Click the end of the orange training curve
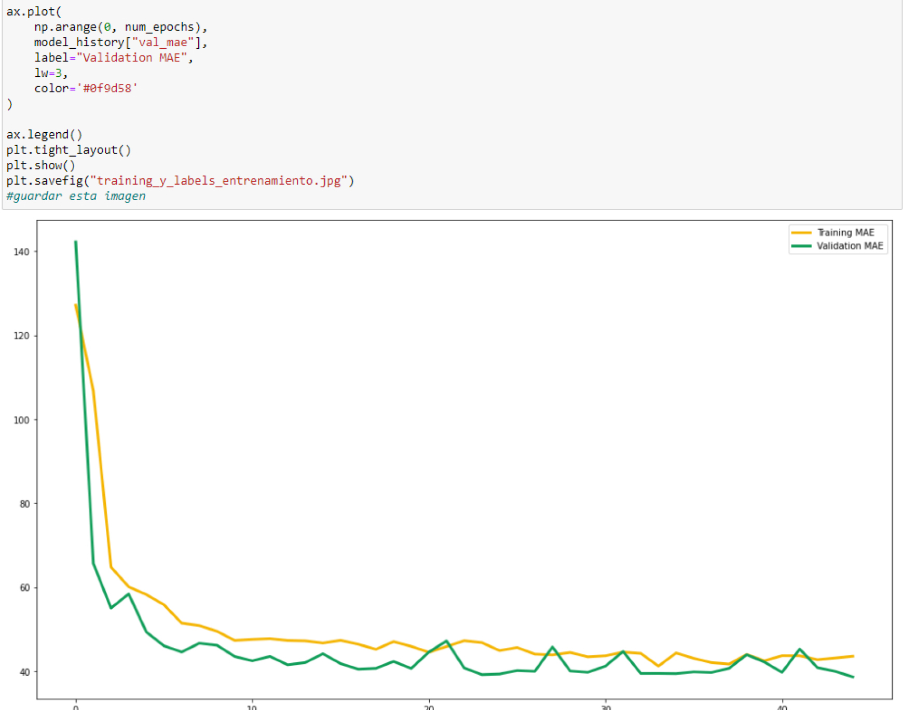This screenshot has width=903, height=710. pyautogui.click(x=853, y=657)
